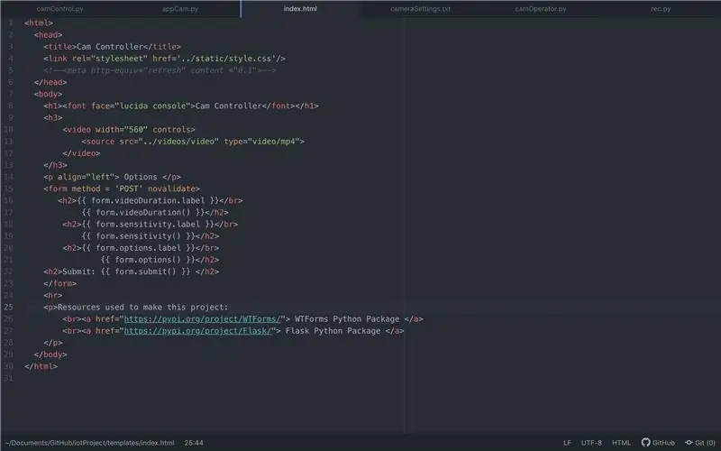Viewport: 721px width, 451px height.
Task: Change the LF line ending setting
Action: pos(567,443)
